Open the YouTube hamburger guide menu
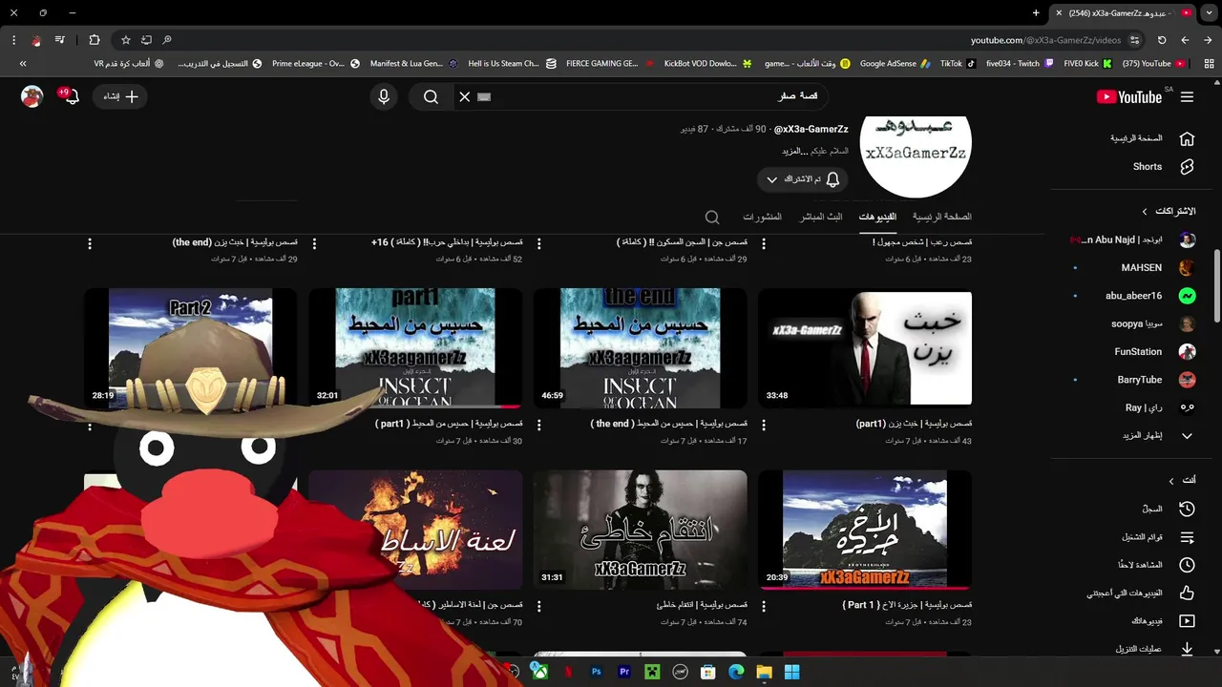This screenshot has height=687, width=1222. point(1187,96)
